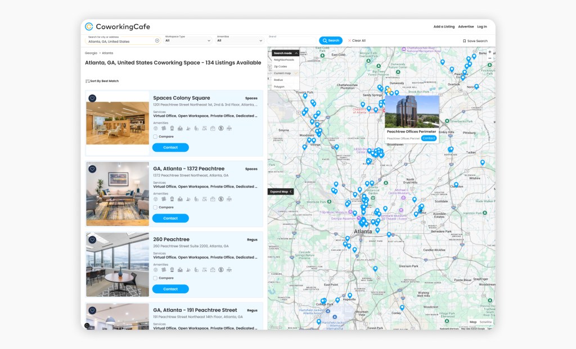Click Save Search
Screen dimensions: 576x349
click(475, 41)
